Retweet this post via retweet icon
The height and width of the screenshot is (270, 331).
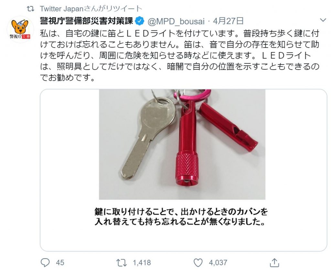[122, 263]
